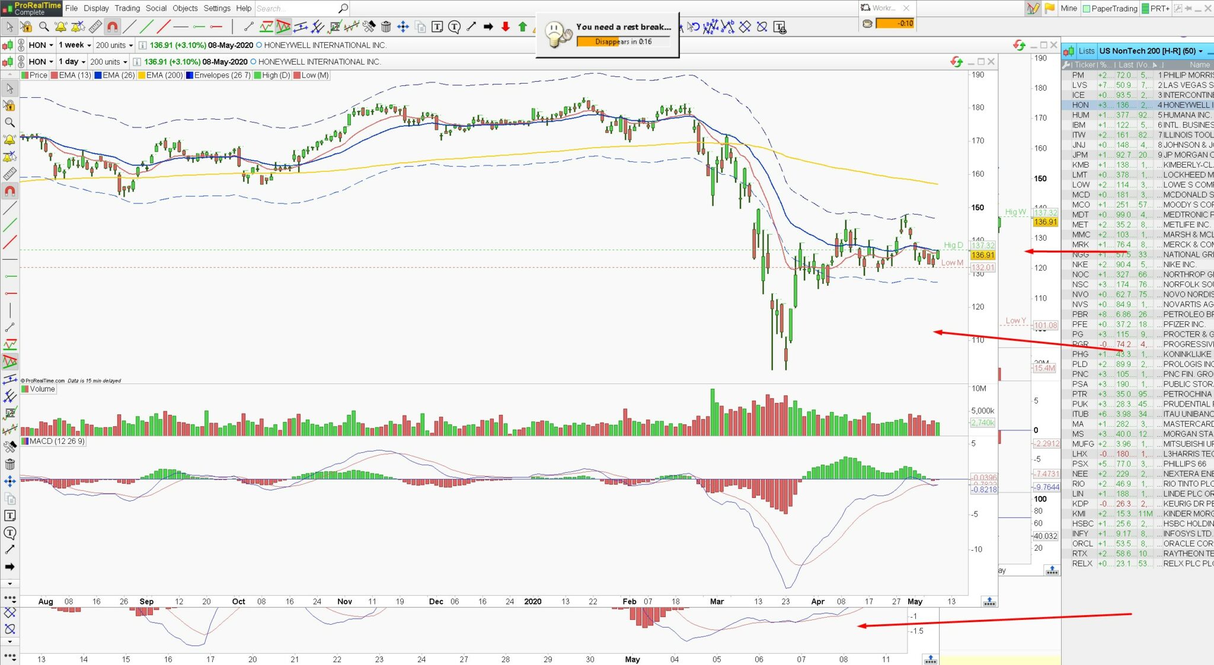Select the magnet snap tool in top toolbar
Viewport: 1214px width, 665px height.
(112, 27)
